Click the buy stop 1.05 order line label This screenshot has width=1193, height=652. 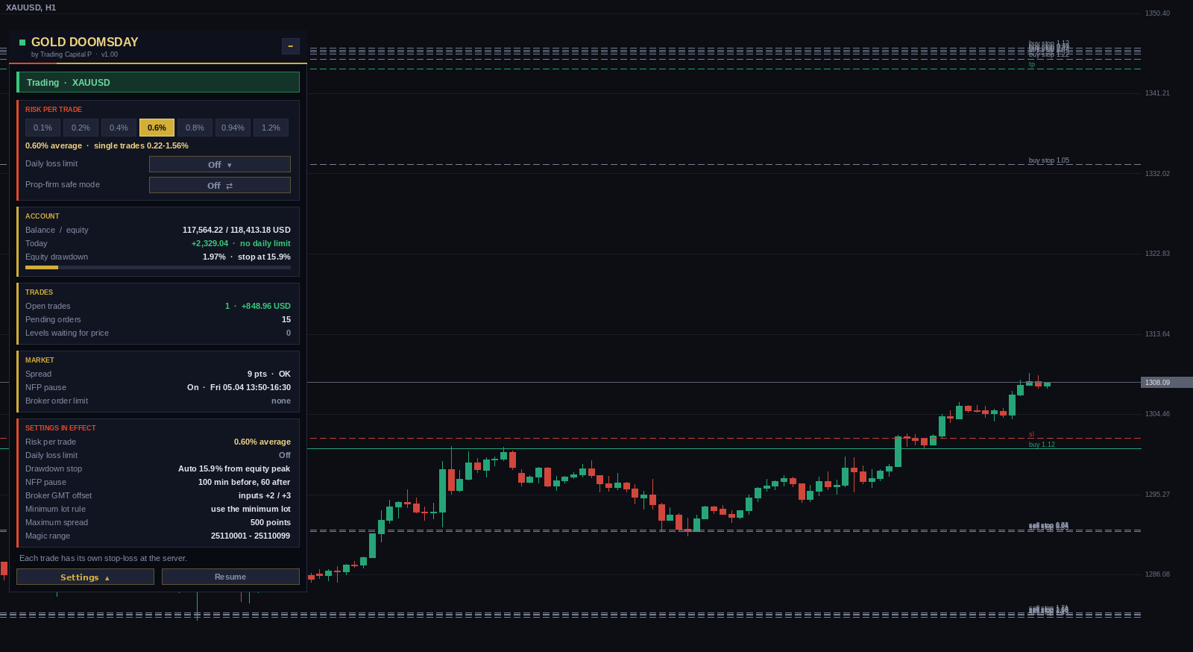(1048, 160)
